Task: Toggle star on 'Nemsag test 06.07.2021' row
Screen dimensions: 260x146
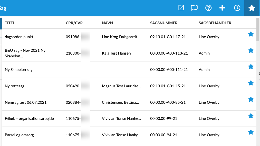Action: (251, 99)
